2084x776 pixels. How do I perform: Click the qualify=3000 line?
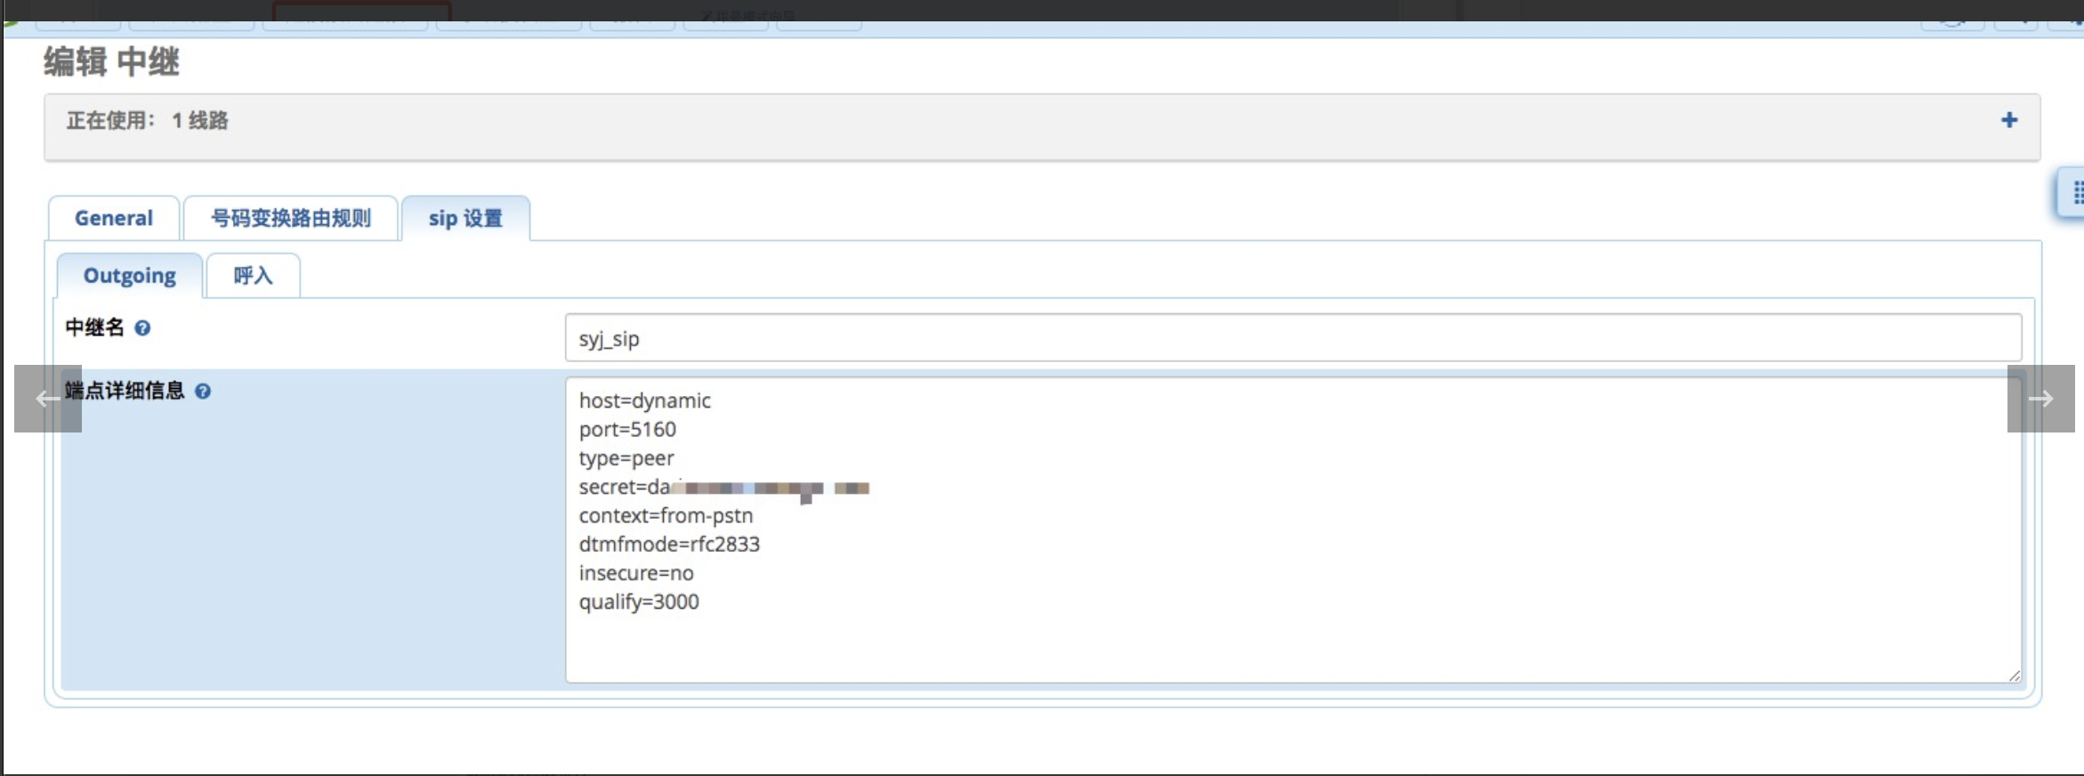(639, 602)
